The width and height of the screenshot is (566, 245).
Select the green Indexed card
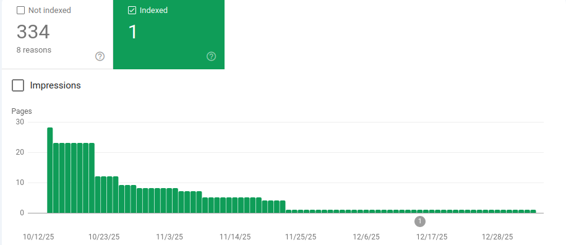coord(169,34)
